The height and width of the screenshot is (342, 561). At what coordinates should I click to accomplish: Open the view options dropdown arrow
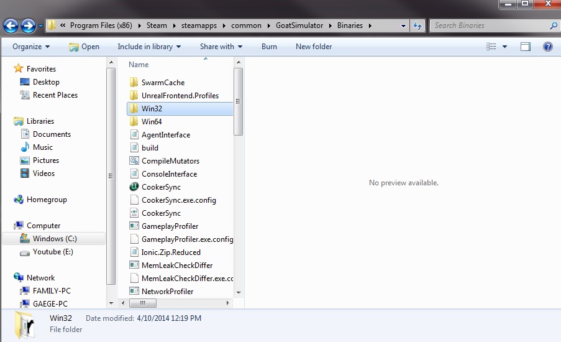coord(504,47)
